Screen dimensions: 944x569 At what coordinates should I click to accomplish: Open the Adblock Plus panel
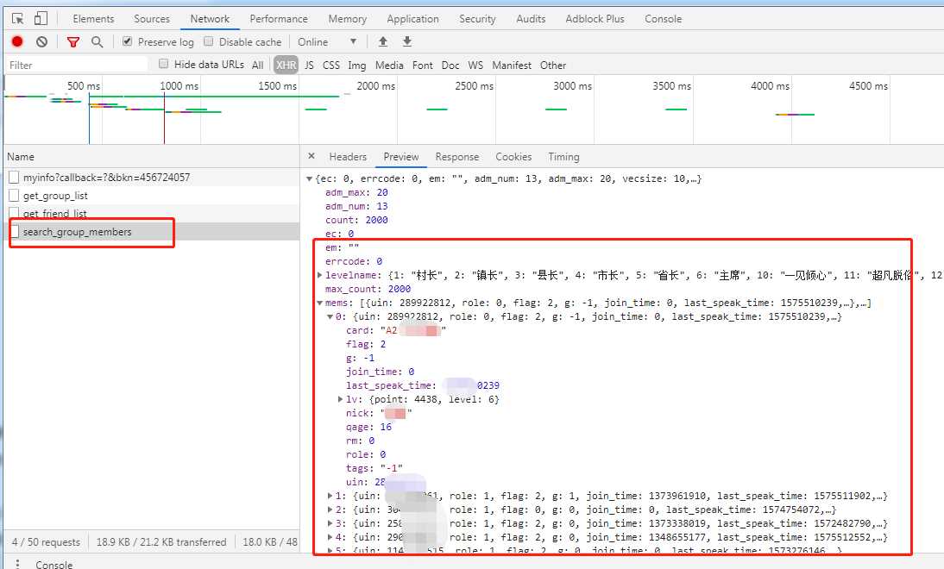point(595,19)
